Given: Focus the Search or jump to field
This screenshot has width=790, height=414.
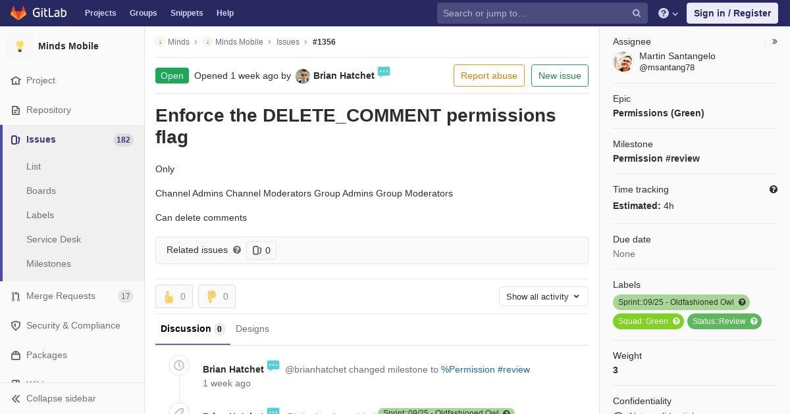Looking at the screenshot, I should (x=542, y=13).
